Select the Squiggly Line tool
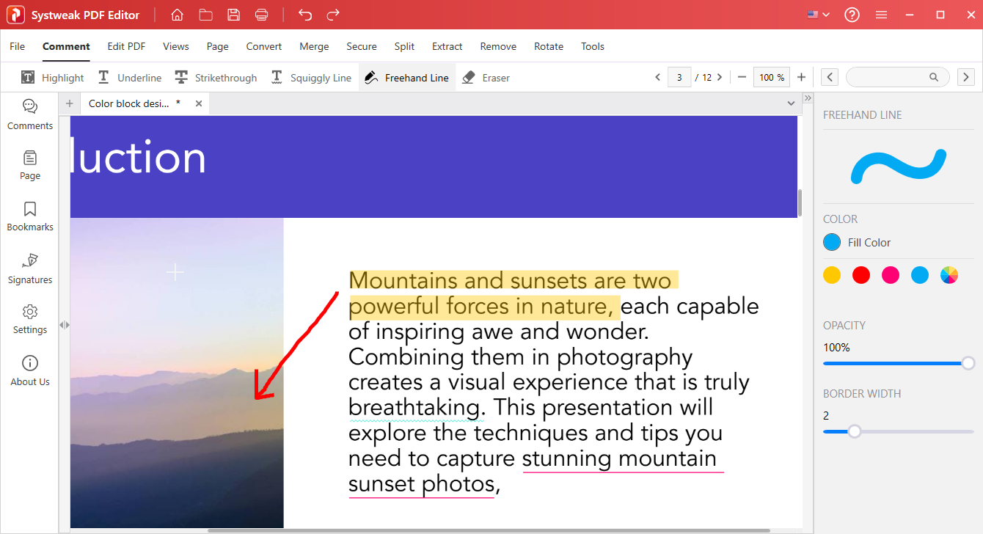 tap(311, 77)
